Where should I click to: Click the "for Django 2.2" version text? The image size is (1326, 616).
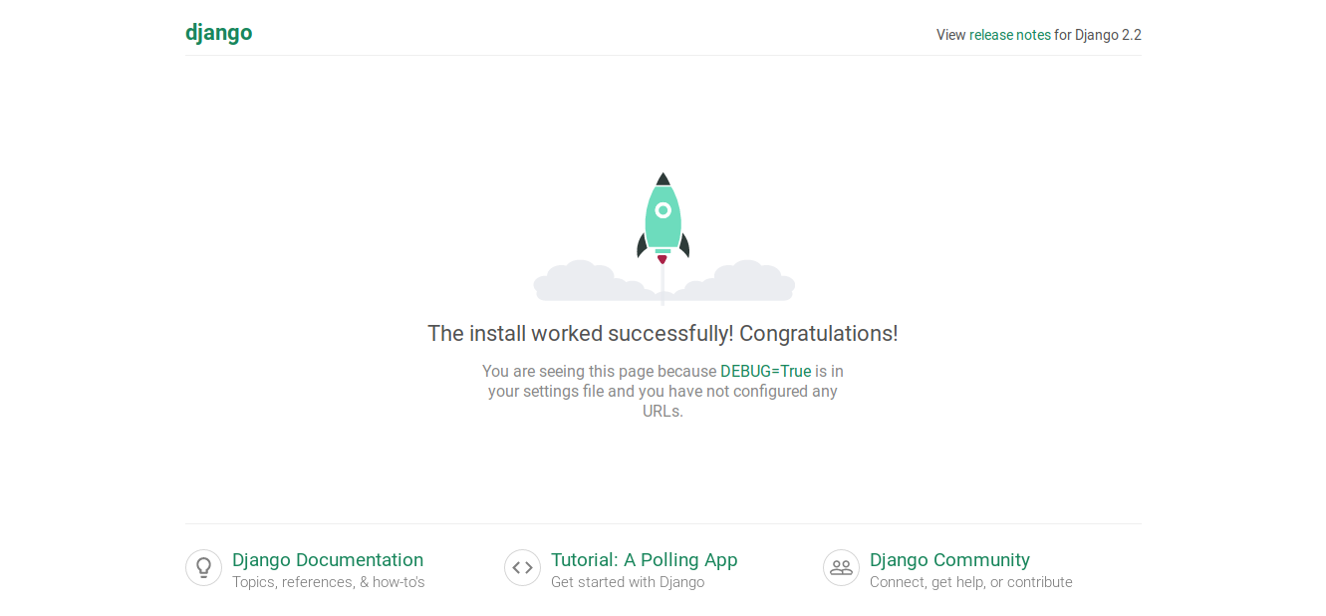click(1098, 35)
